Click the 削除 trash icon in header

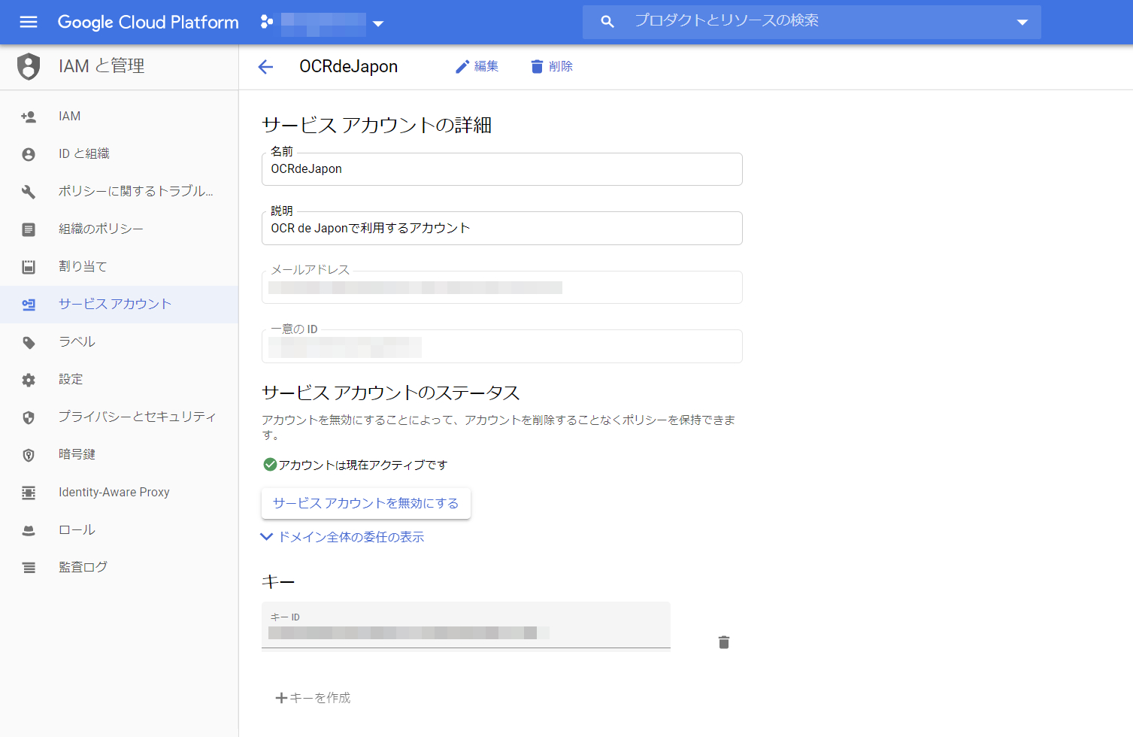pyautogui.click(x=537, y=67)
